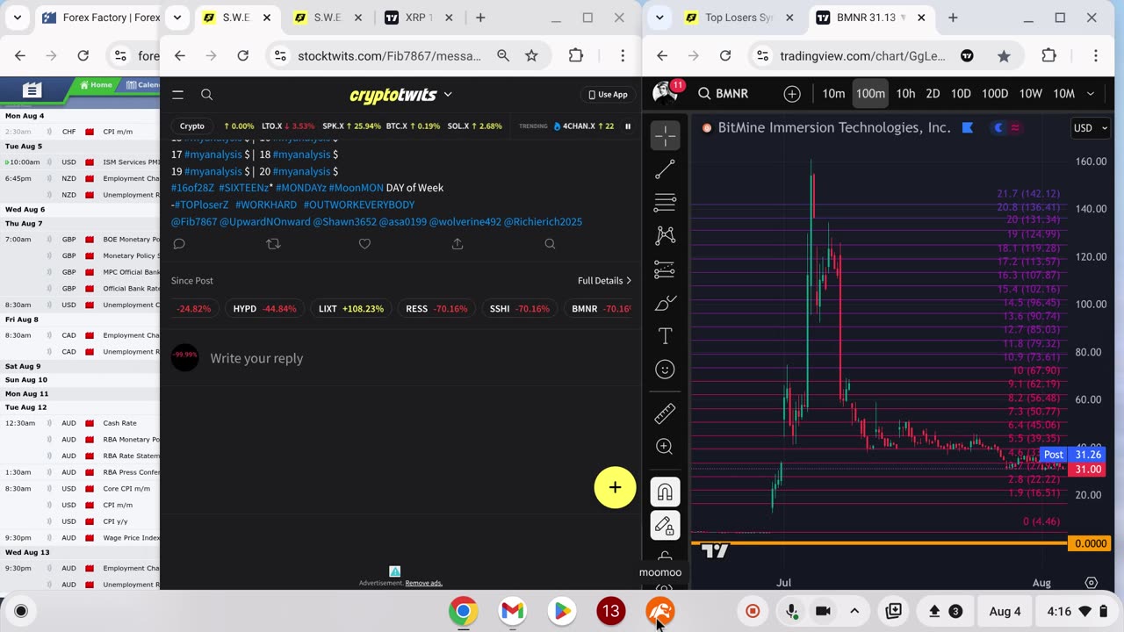Open the moomoo app in the shelf
Viewport: 1124px width, 632px height.
coord(660,611)
